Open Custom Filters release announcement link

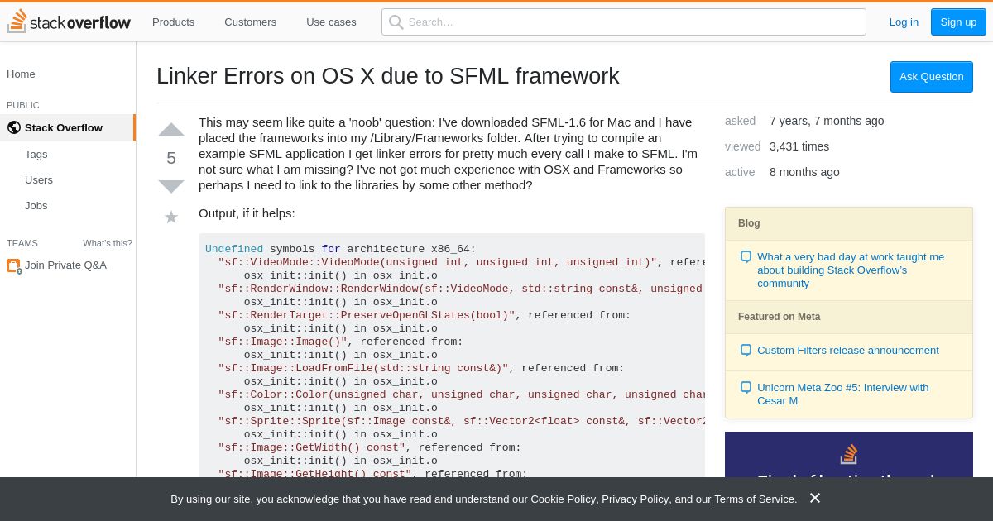click(848, 351)
